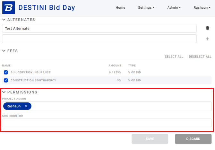Click the Save button
This screenshot has height=150, width=215.
click(x=150, y=139)
